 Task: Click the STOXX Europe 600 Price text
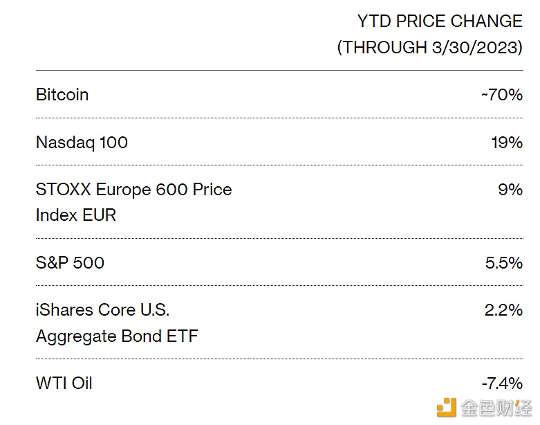[133, 190]
